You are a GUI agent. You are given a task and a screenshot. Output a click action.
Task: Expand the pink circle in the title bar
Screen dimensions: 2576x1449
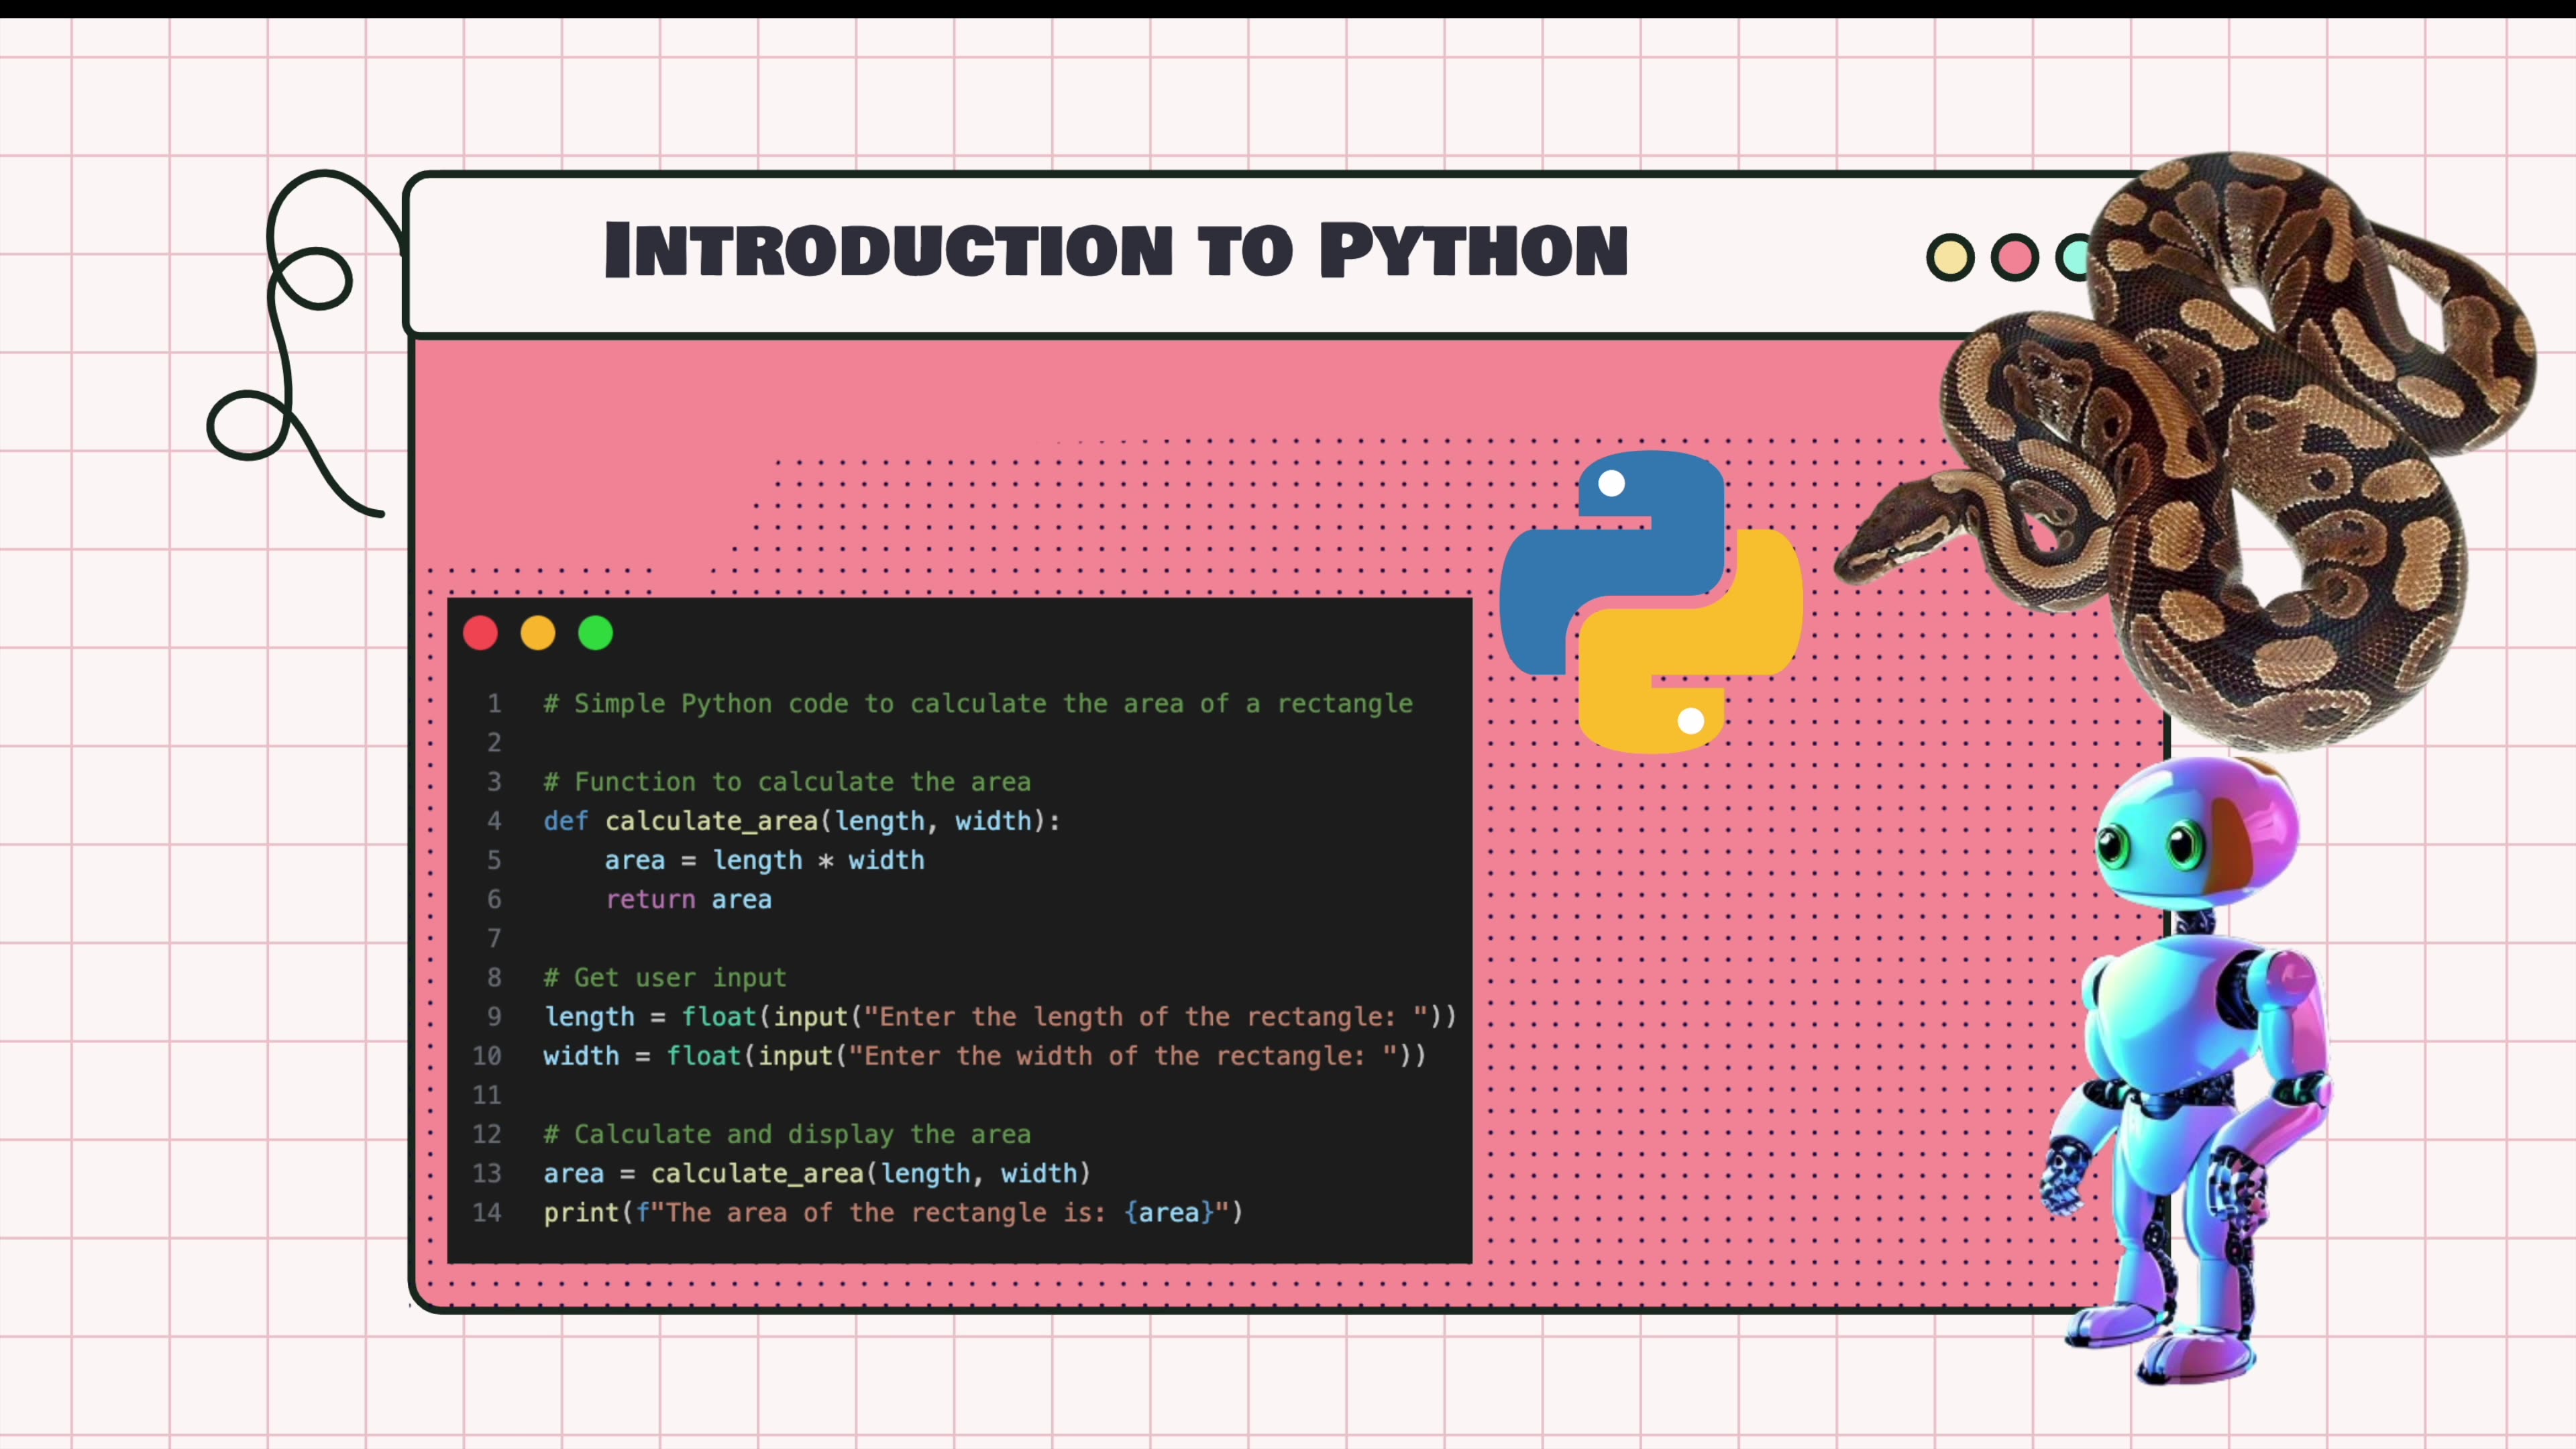[2015, 257]
